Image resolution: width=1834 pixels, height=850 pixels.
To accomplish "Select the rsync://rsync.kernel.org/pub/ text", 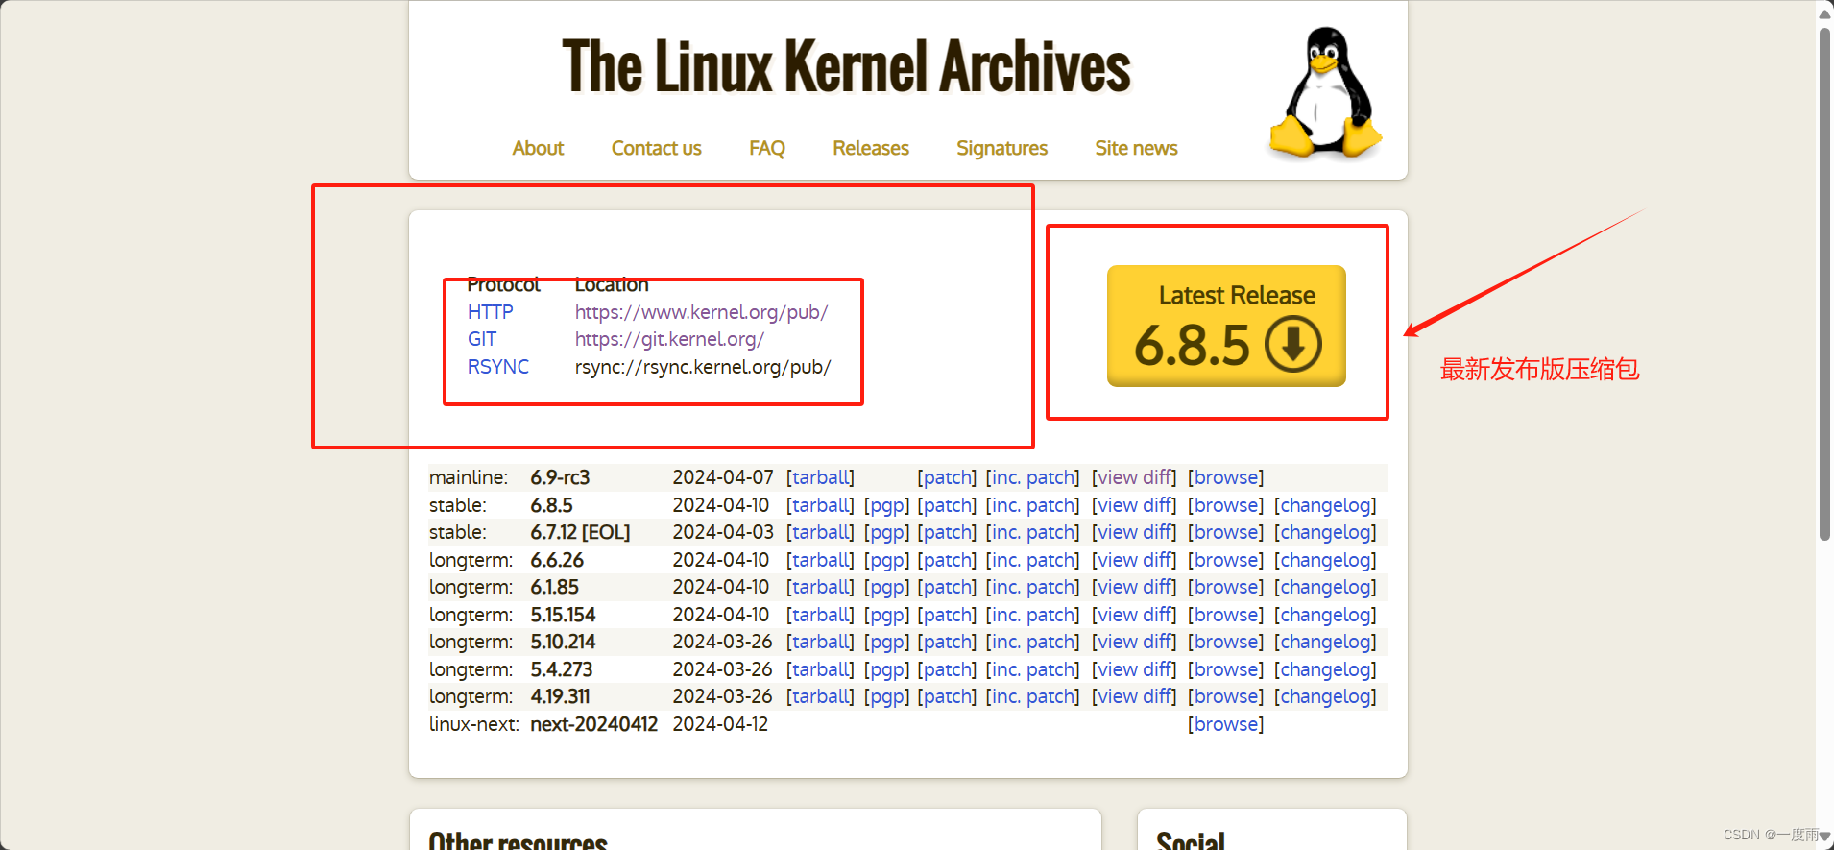I will point(703,367).
